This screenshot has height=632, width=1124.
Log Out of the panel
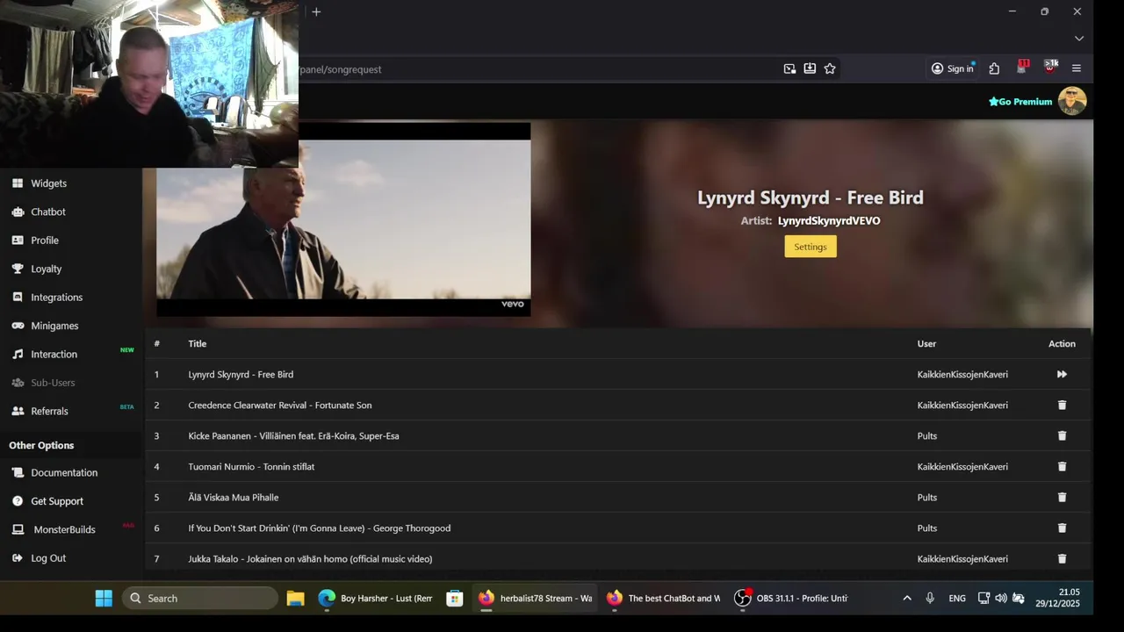[48, 558]
